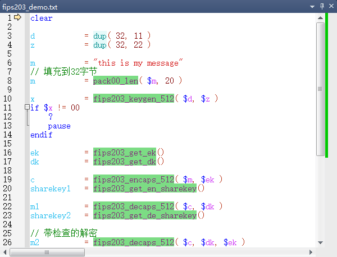The width and height of the screenshot is (337, 257).
Task: Click the line number 16 in margin
Action: (8, 153)
